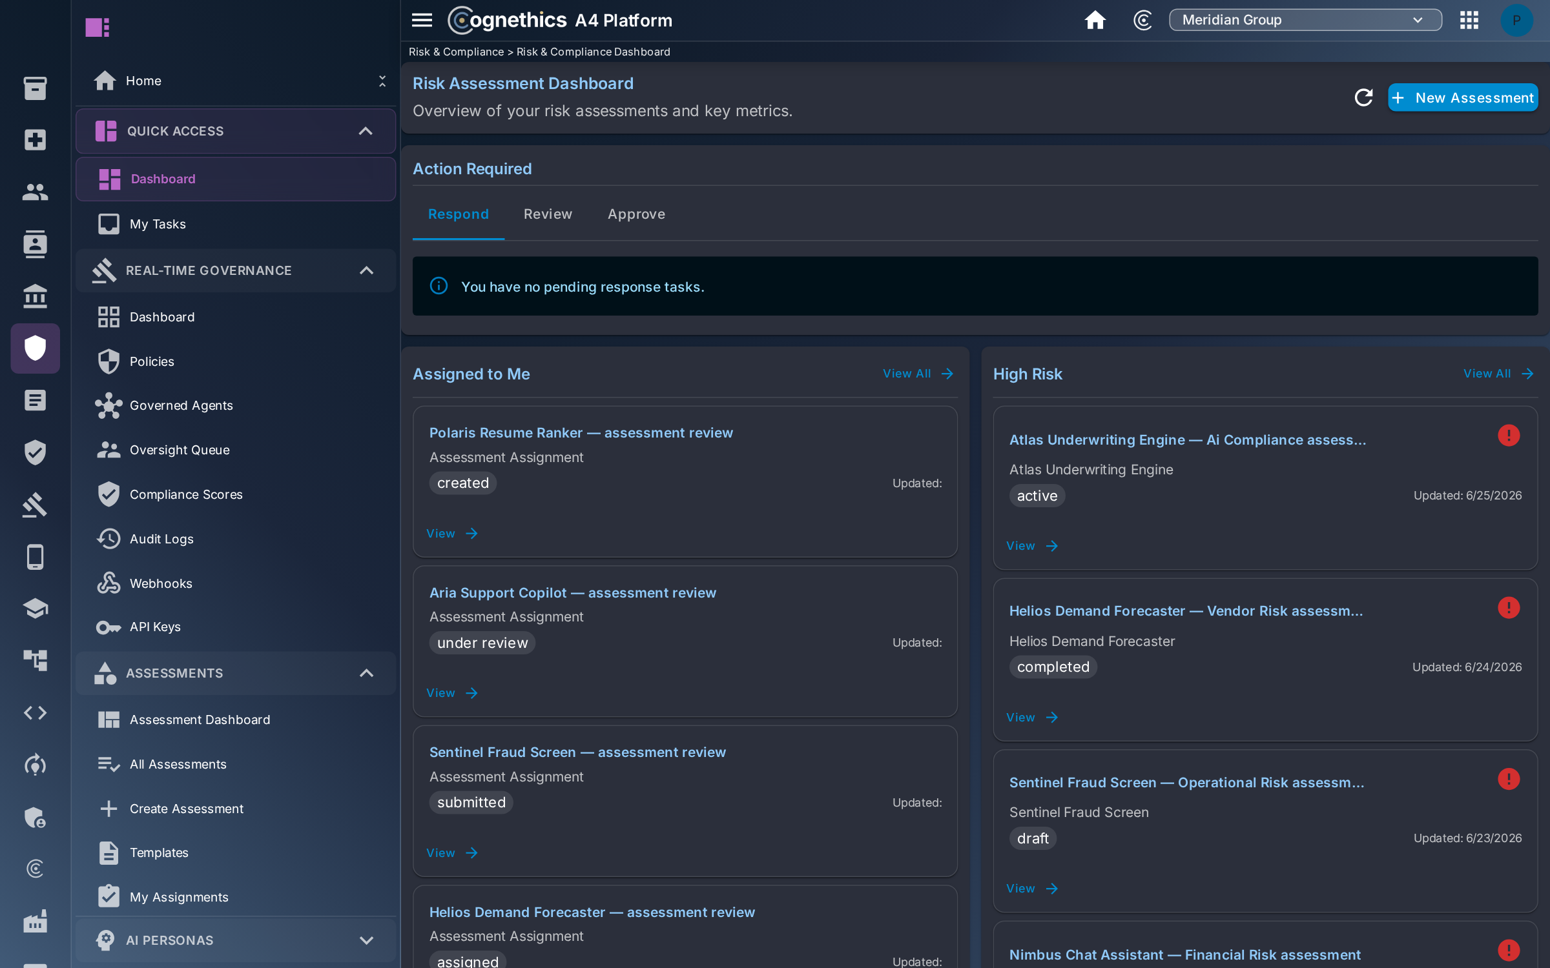Image resolution: width=1550 pixels, height=968 pixels.
Task: View the Polaris Resume Ranker assessment
Action: coord(452,534)
